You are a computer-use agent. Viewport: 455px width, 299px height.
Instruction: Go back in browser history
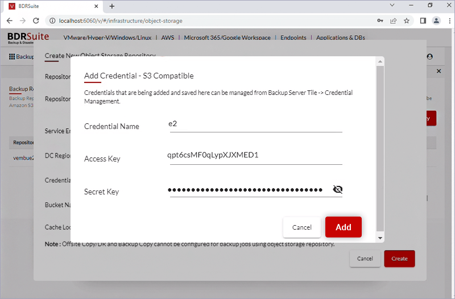tap(10, 20)
